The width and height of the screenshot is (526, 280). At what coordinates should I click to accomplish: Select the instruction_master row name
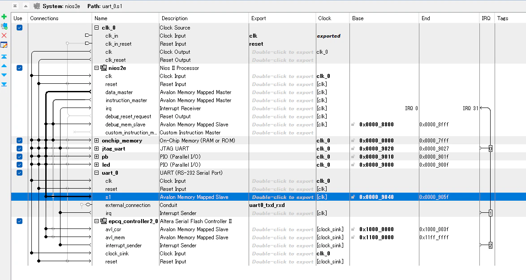coord(126,100)
